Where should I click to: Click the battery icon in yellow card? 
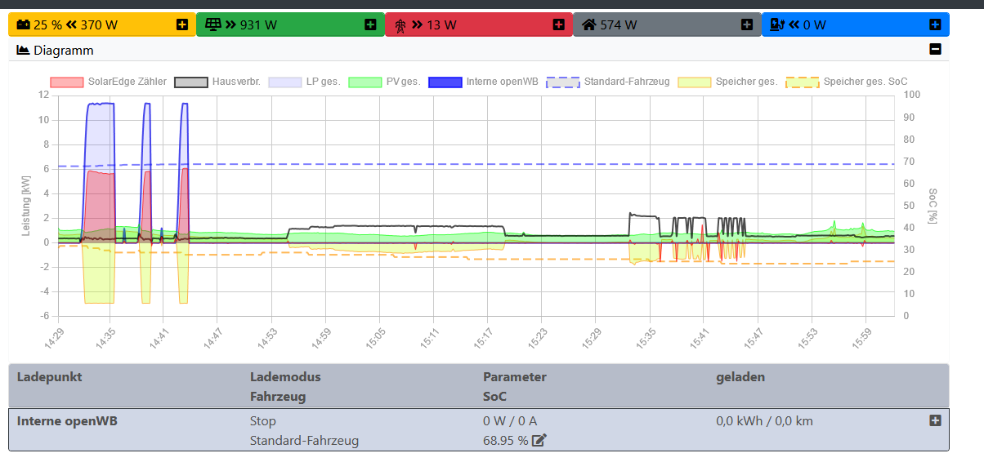pyautogui.click(x=24, y=25)
